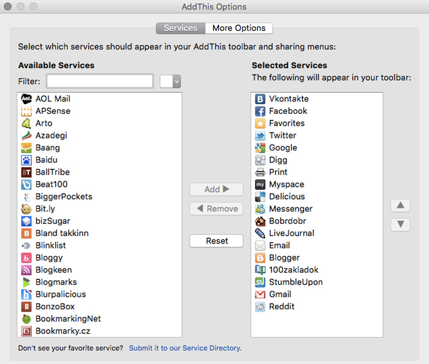Close the AddThis Options window
Image resolution: width=429 pixels, height=364 pixels.
(8, 6)
